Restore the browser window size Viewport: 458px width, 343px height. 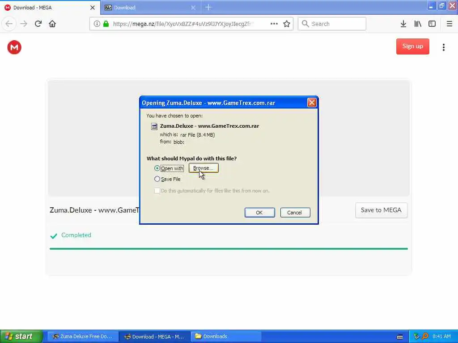[x=441, y=6]
